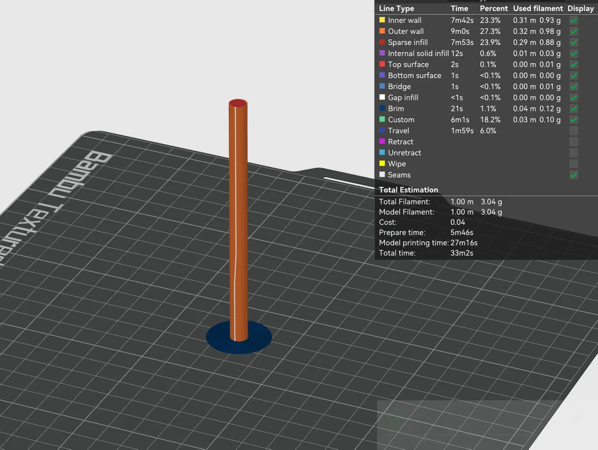This screenshot has height=450, width=598.
Task: Disable Outer wall display
Action: (573, 31)
